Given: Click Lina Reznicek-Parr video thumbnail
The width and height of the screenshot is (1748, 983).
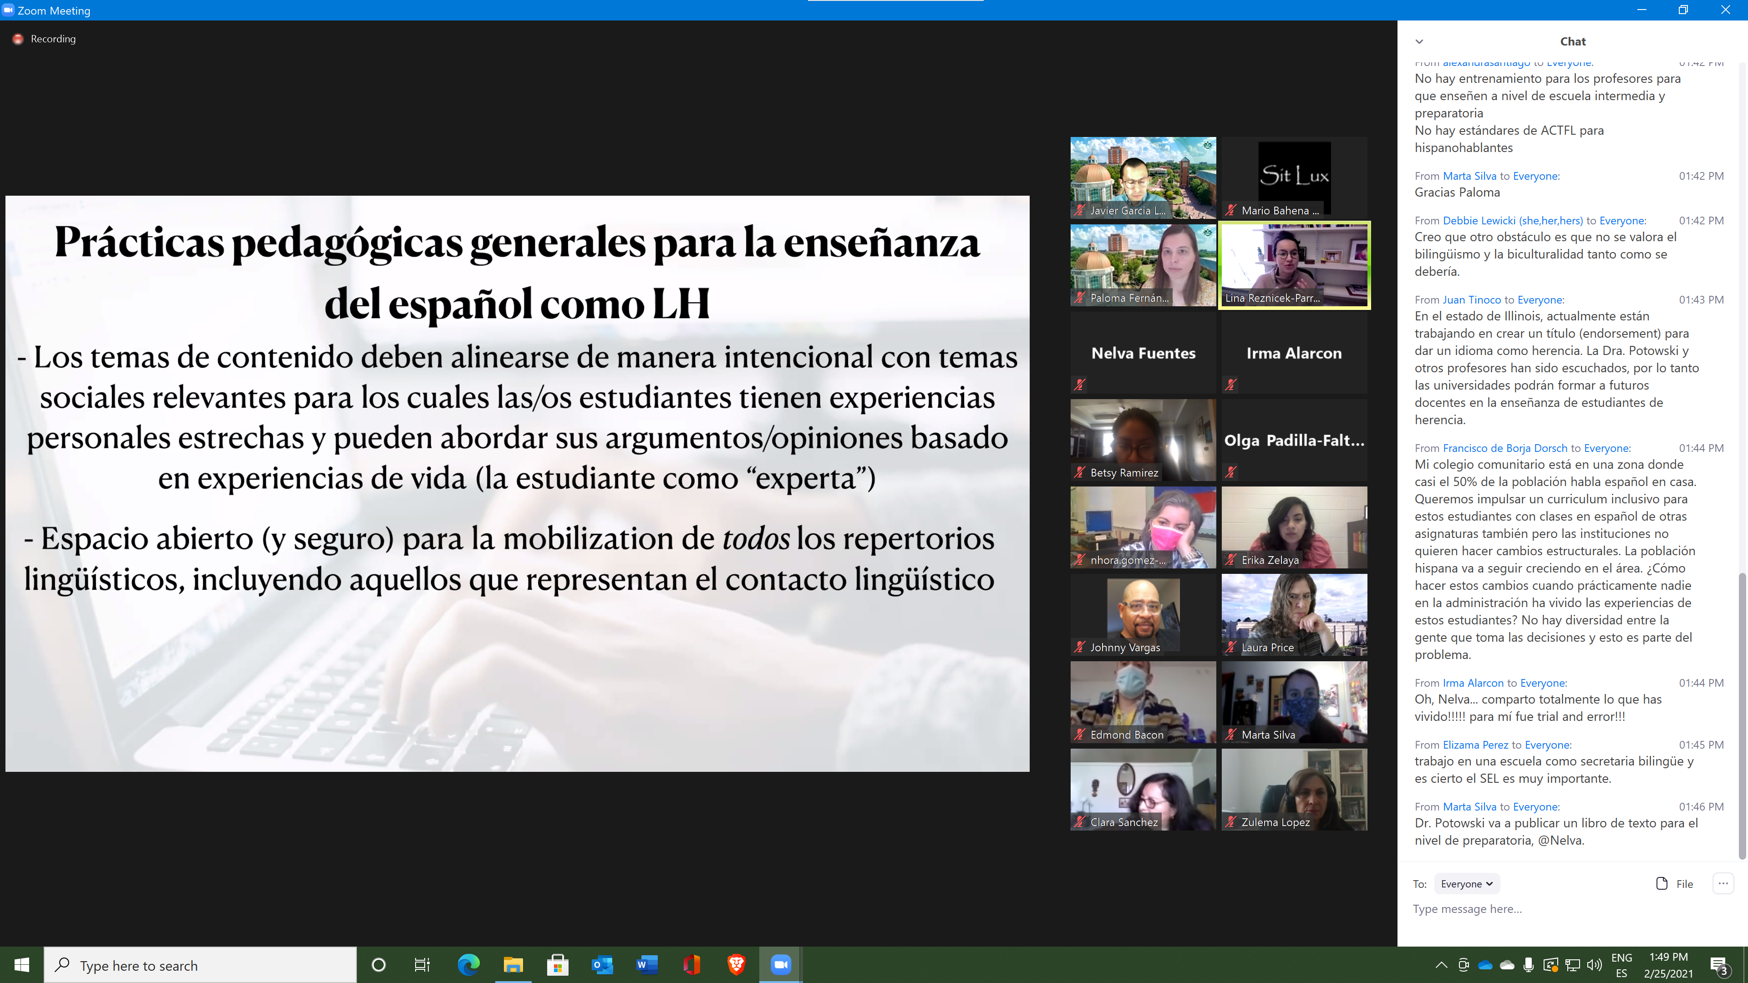Looking at the screenshot, I should point(1294,265).
